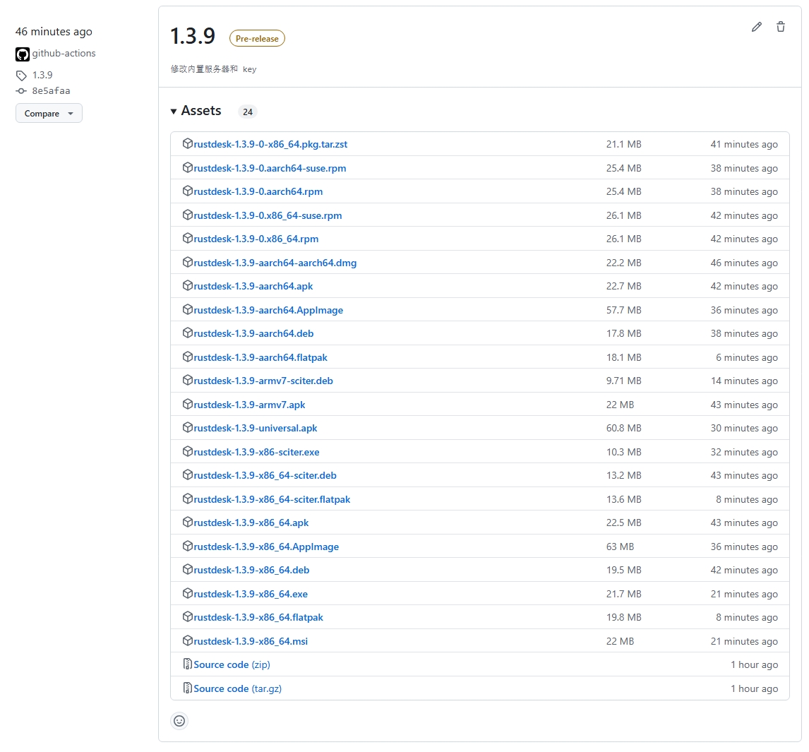Download rustdesk-1.3.9-x86_64-sciter.deb
The height and width of the screenshot is (752, 809).
265,475
